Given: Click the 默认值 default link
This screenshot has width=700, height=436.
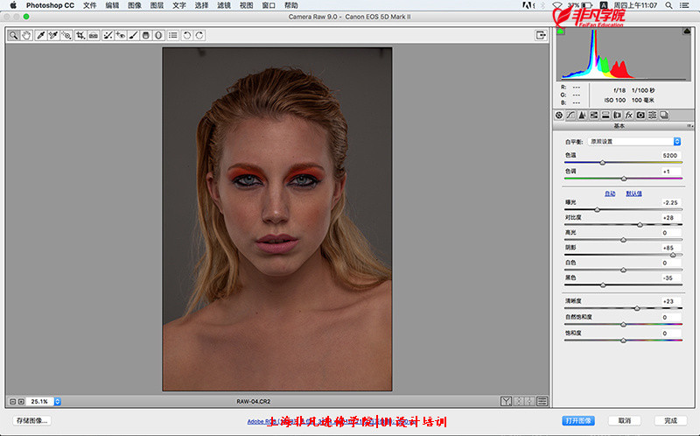Looking at the screenshot, I should click(x=633, y=193).
